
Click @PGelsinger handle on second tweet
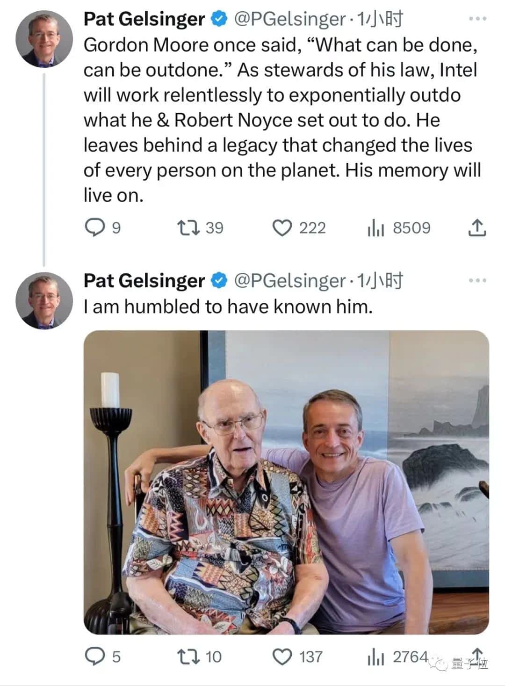(x=289, y=281)
